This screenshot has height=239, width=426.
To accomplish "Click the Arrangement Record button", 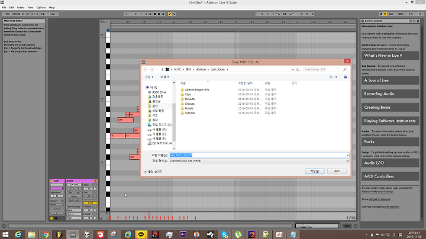I will [x=159, y=14].
